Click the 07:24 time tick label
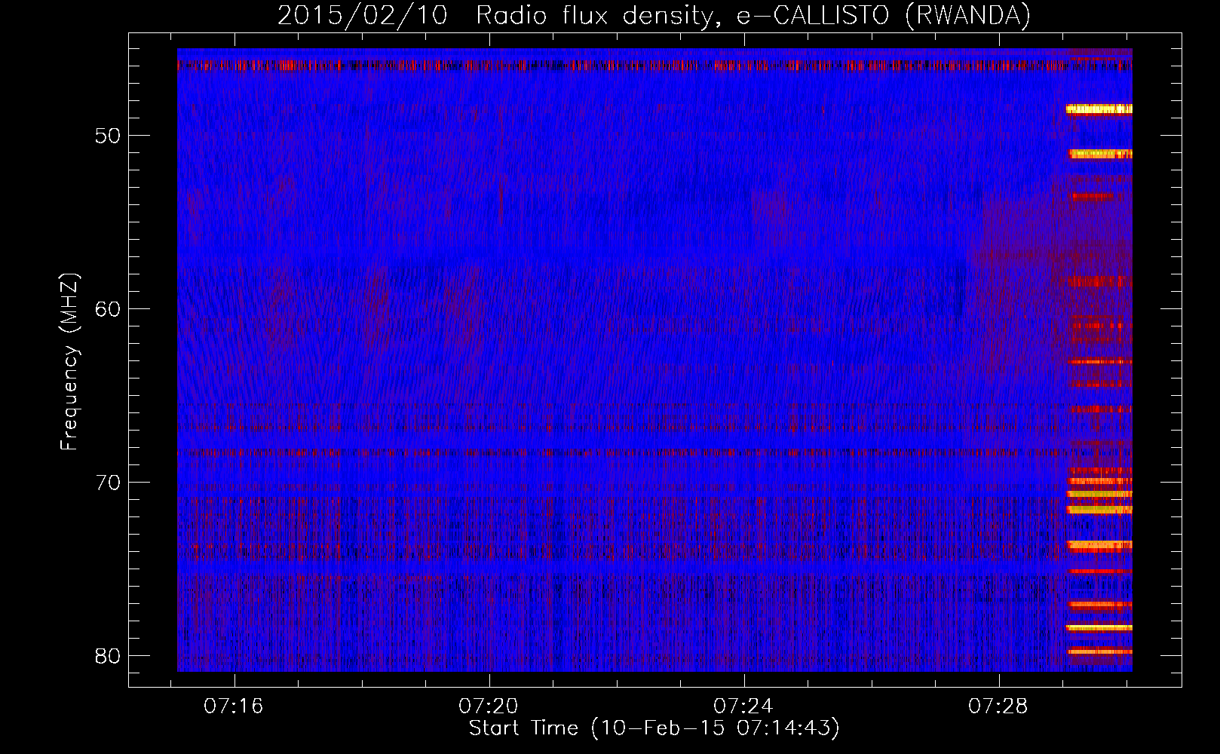The width and height of the screenshot is (1220, 754). (x=743, y=706)
